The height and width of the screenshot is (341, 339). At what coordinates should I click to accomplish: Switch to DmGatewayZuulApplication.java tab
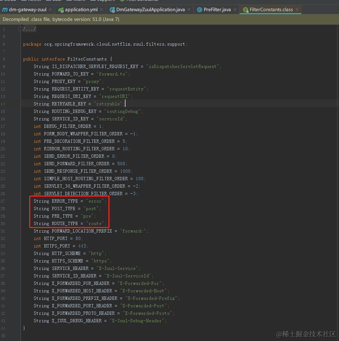pos(151,10)
